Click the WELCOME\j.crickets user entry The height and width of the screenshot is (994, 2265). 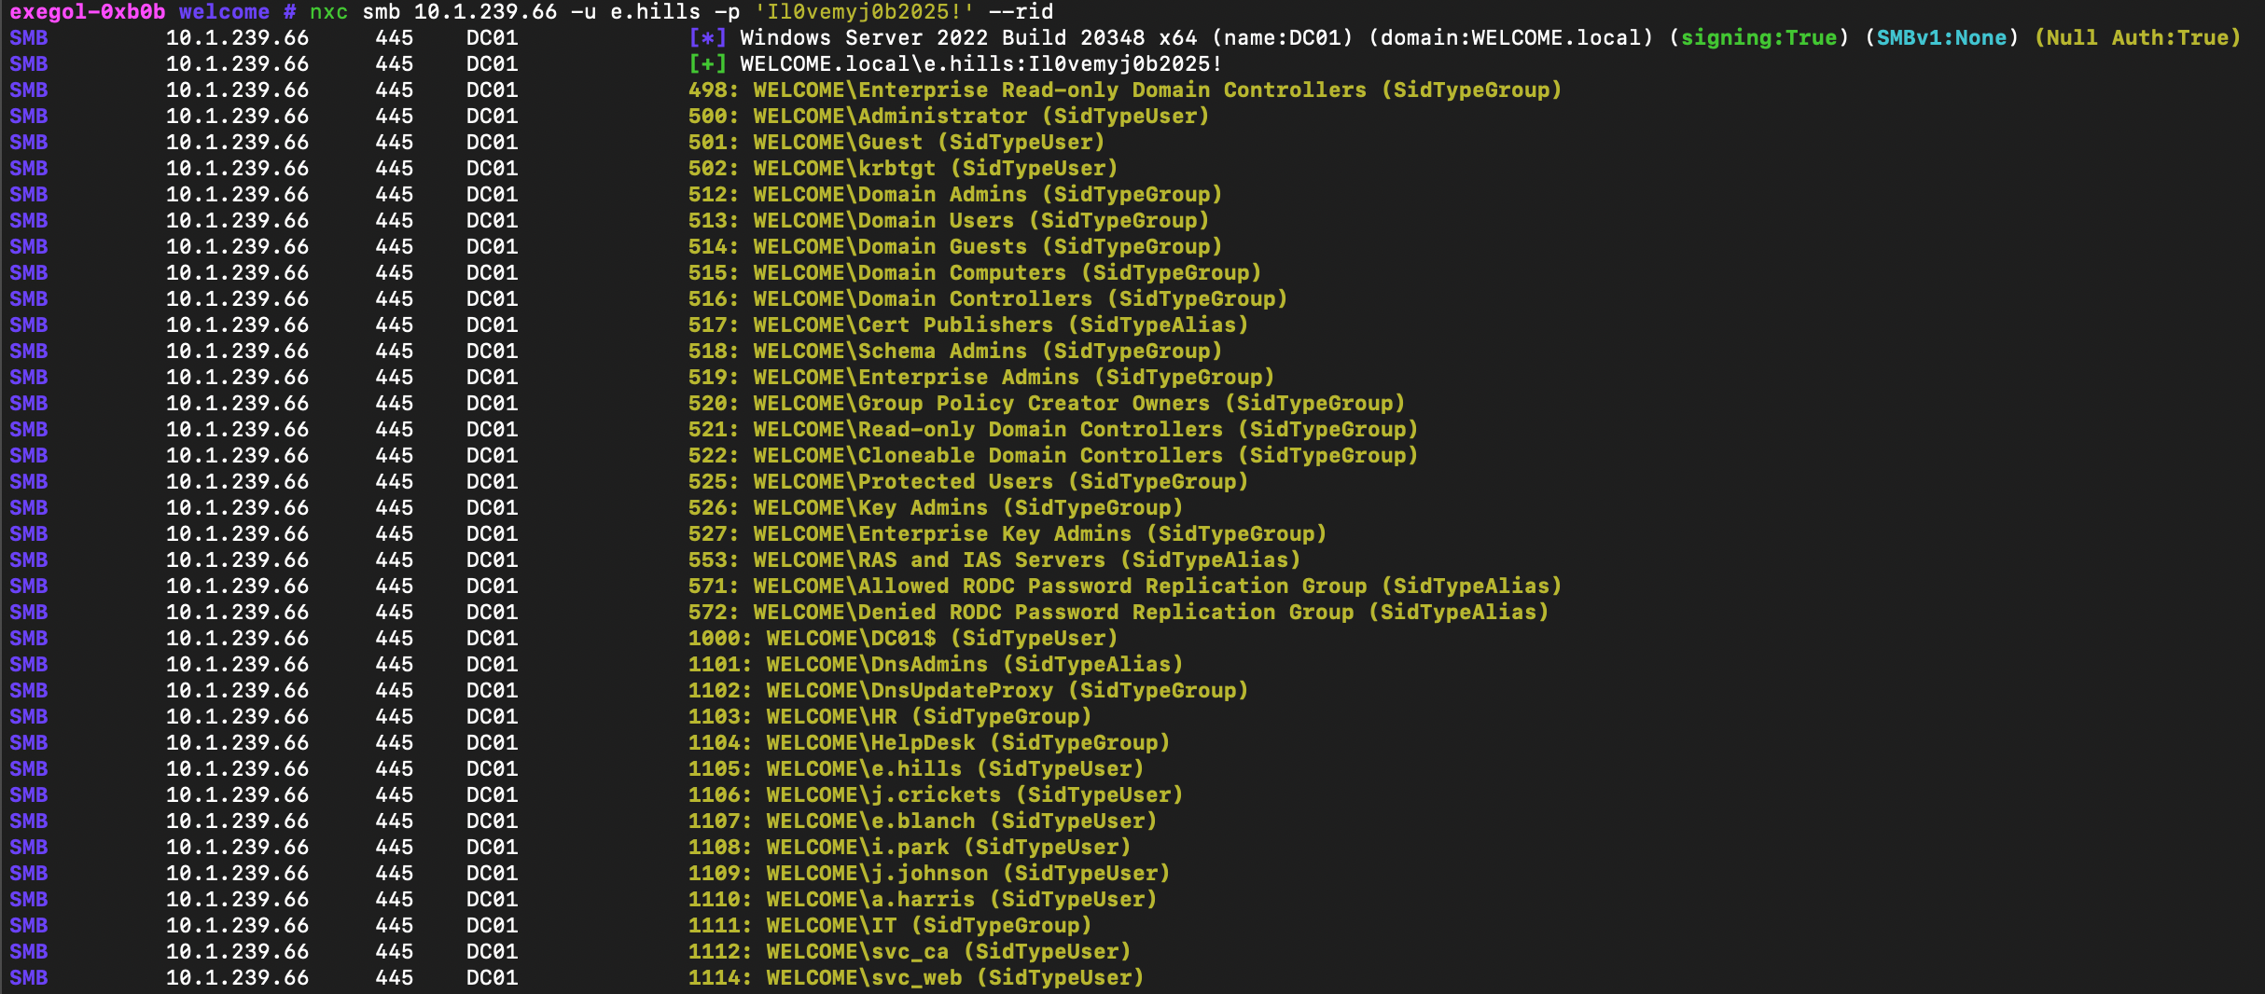click(x=928, y=795)
